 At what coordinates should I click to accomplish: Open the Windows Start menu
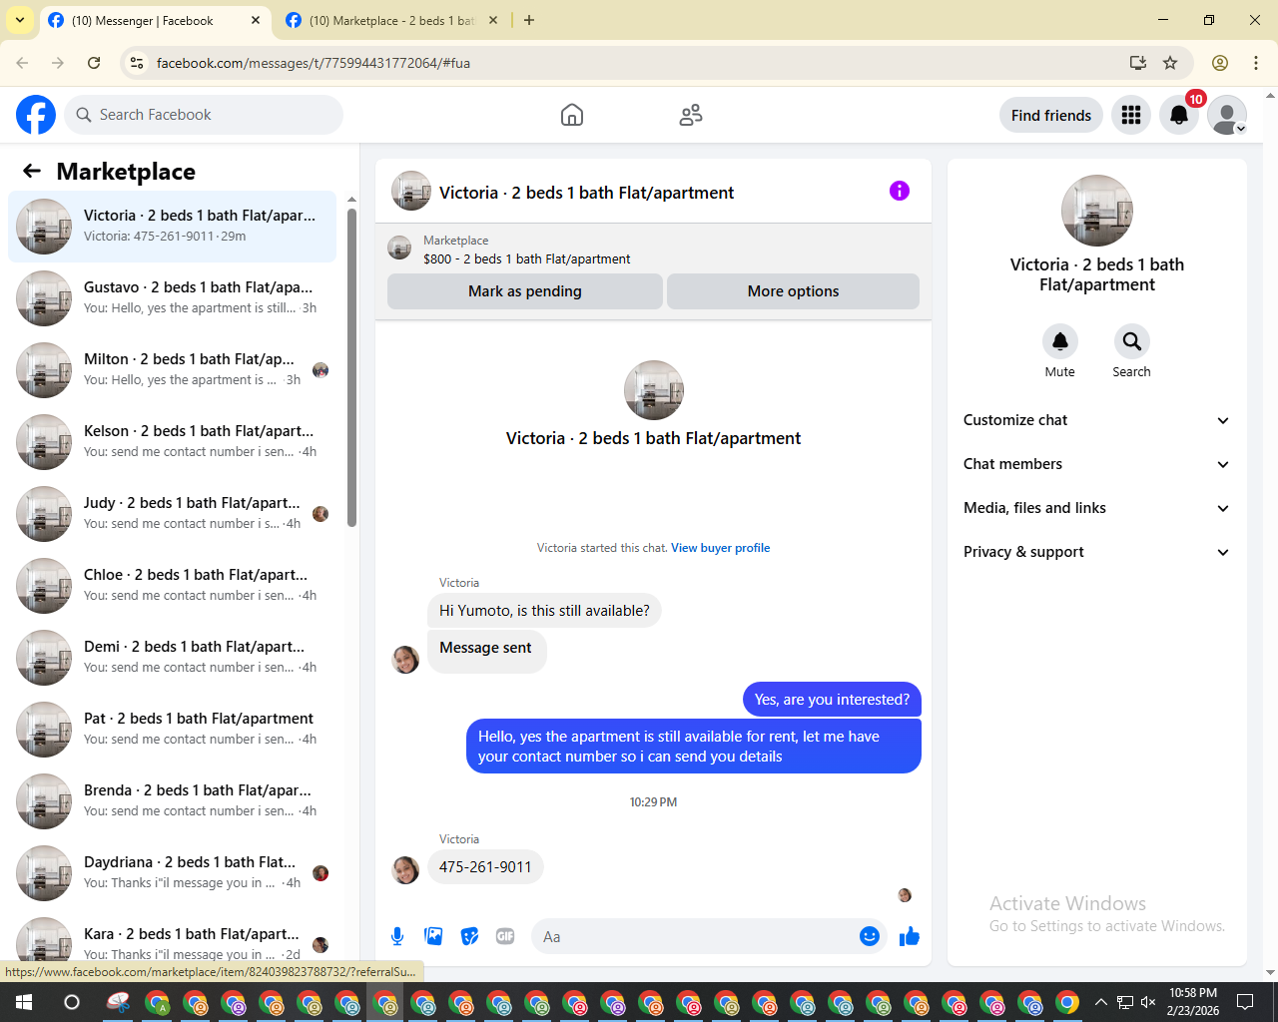(24, 1002)
